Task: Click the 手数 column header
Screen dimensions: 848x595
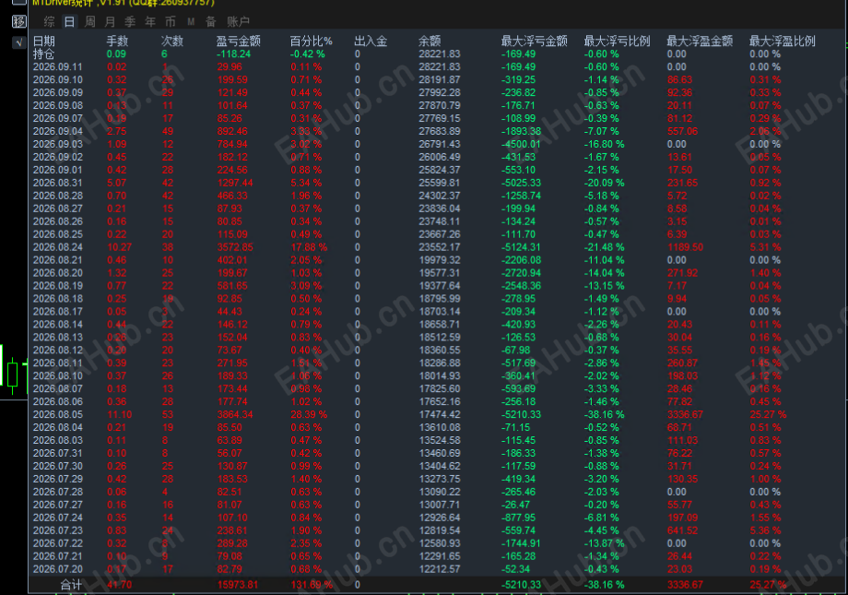Action: click(117, 42)
